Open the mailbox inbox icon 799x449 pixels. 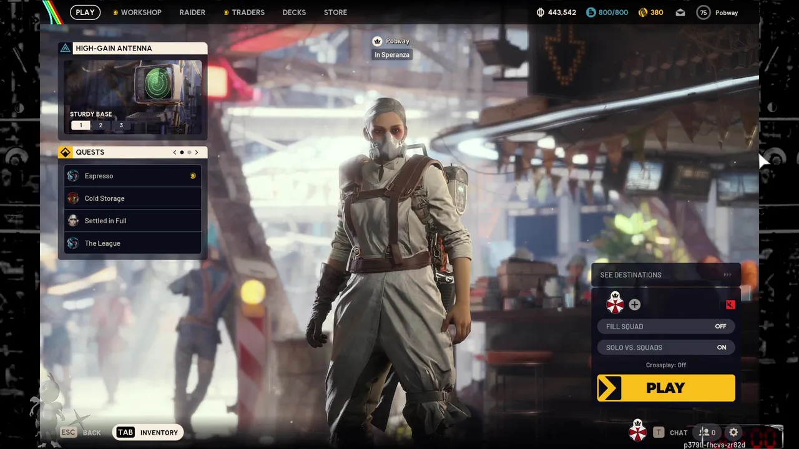point(680,12)
